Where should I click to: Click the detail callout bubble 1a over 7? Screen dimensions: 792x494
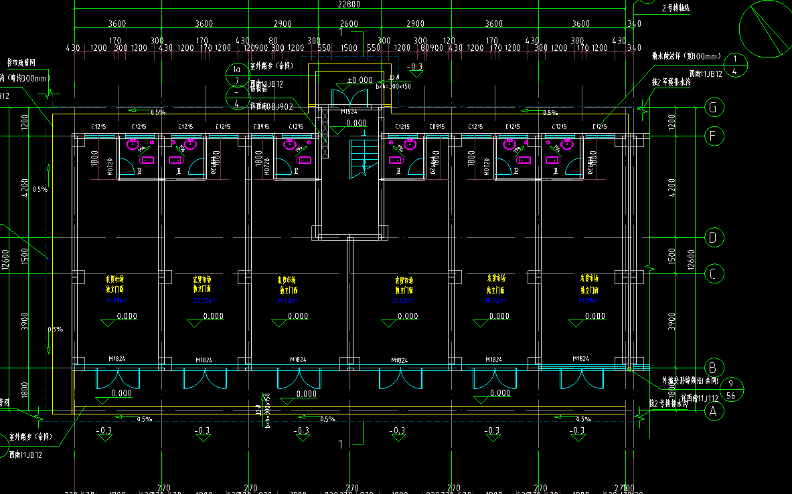pyautogui.click(x=237, y=75)
